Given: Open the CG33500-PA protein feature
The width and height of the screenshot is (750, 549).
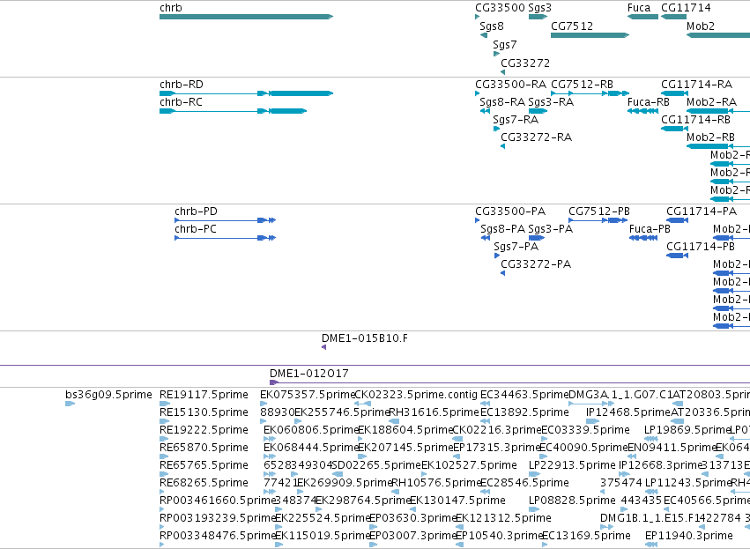Looking at the screenshot, I should 478,220.
